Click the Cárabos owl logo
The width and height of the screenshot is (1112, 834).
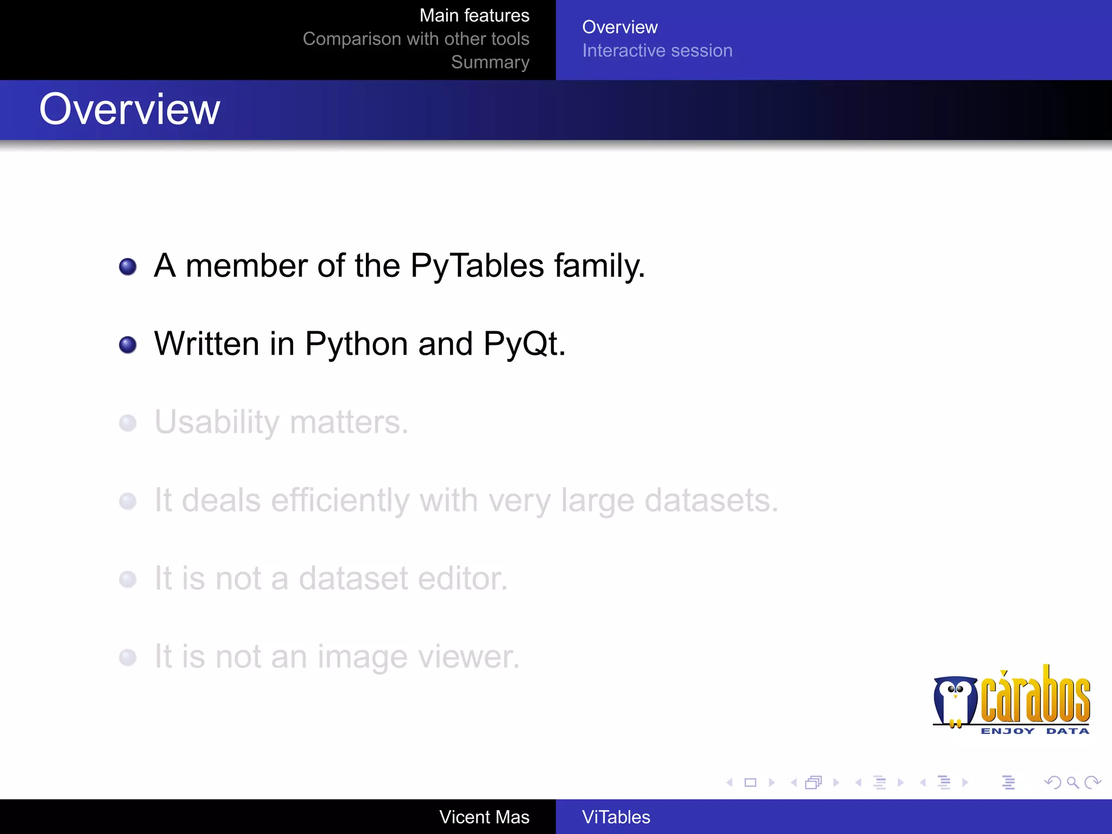coord(1011,699)
